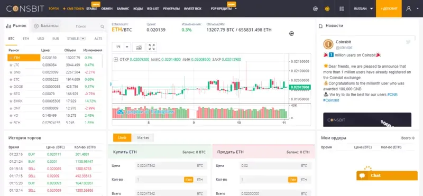
Task: Open the user account profile icon
Action: 409,8
